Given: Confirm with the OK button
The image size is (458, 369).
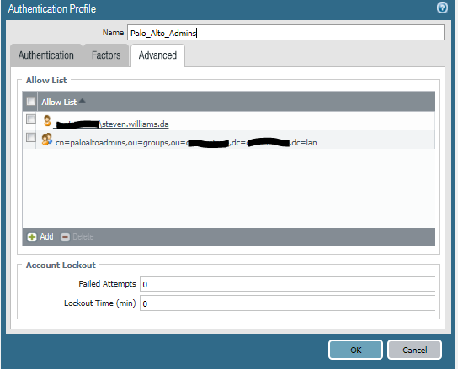Looking at the screenshot, I should (x=355, y=350).
